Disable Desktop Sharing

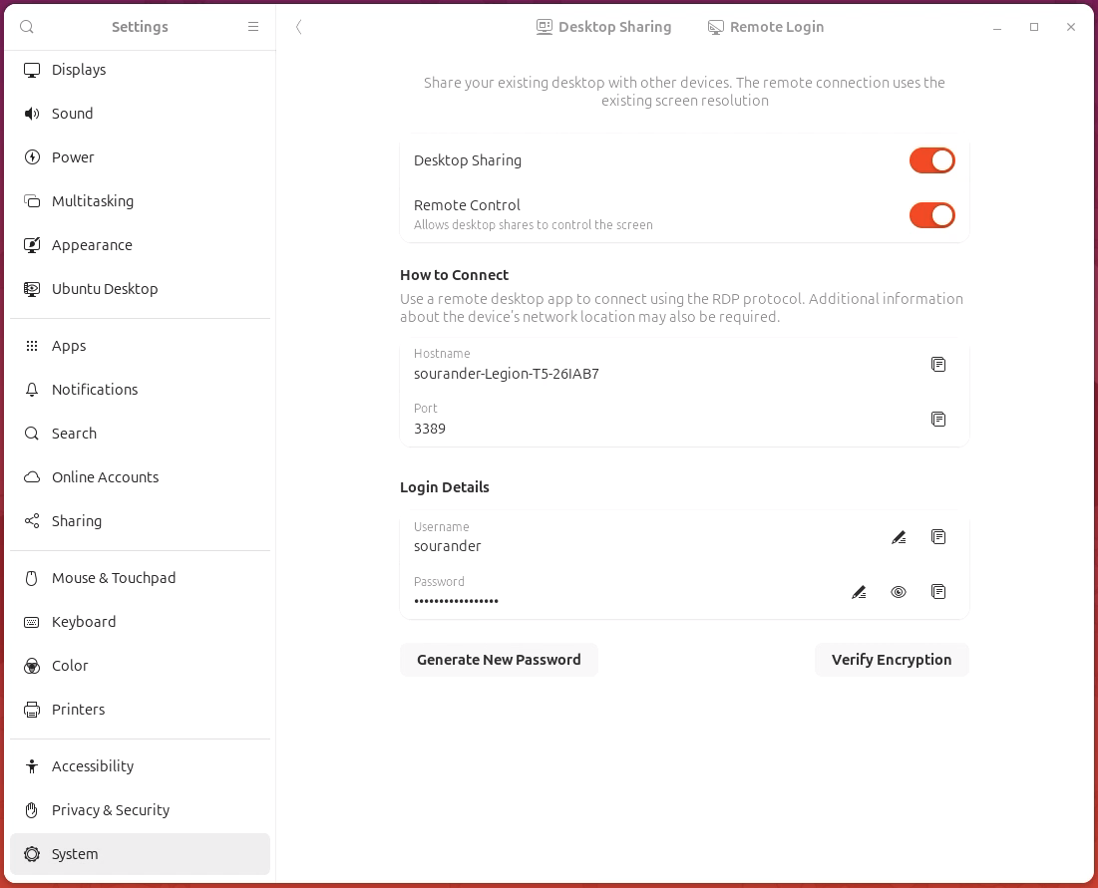931,160
